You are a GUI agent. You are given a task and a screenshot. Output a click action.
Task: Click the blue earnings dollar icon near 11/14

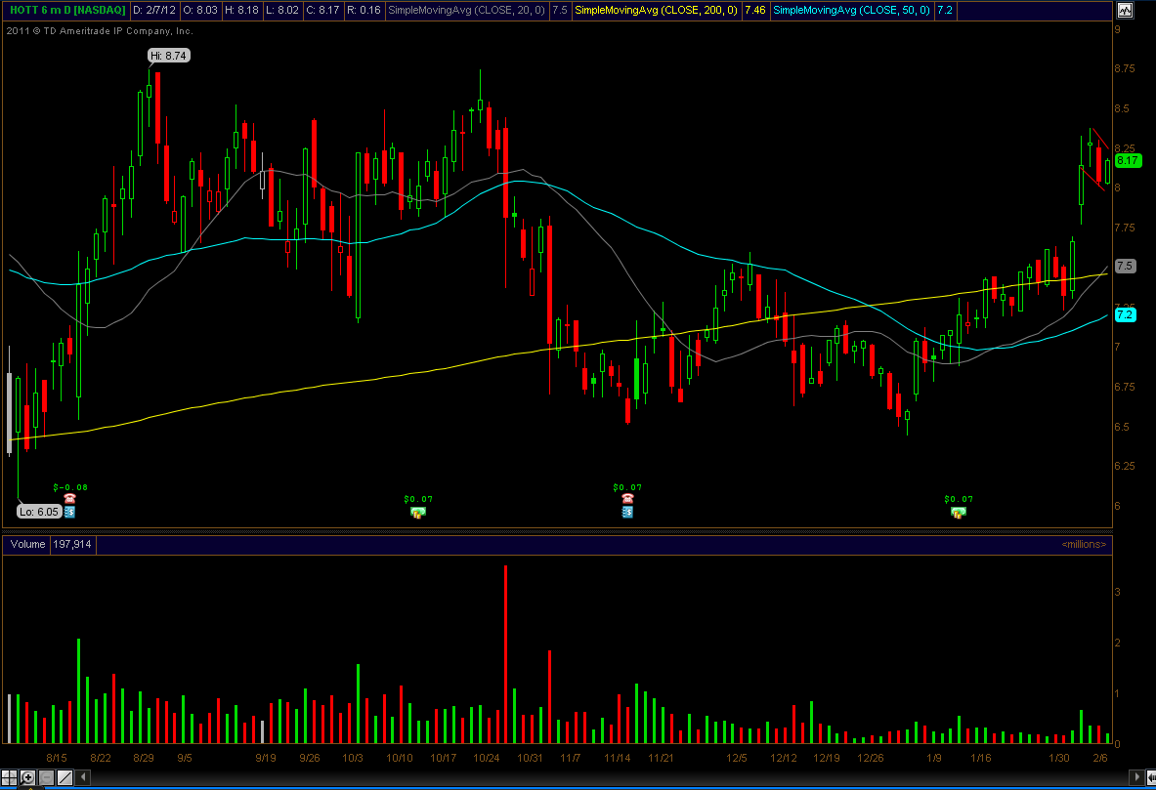coord(627,512)
